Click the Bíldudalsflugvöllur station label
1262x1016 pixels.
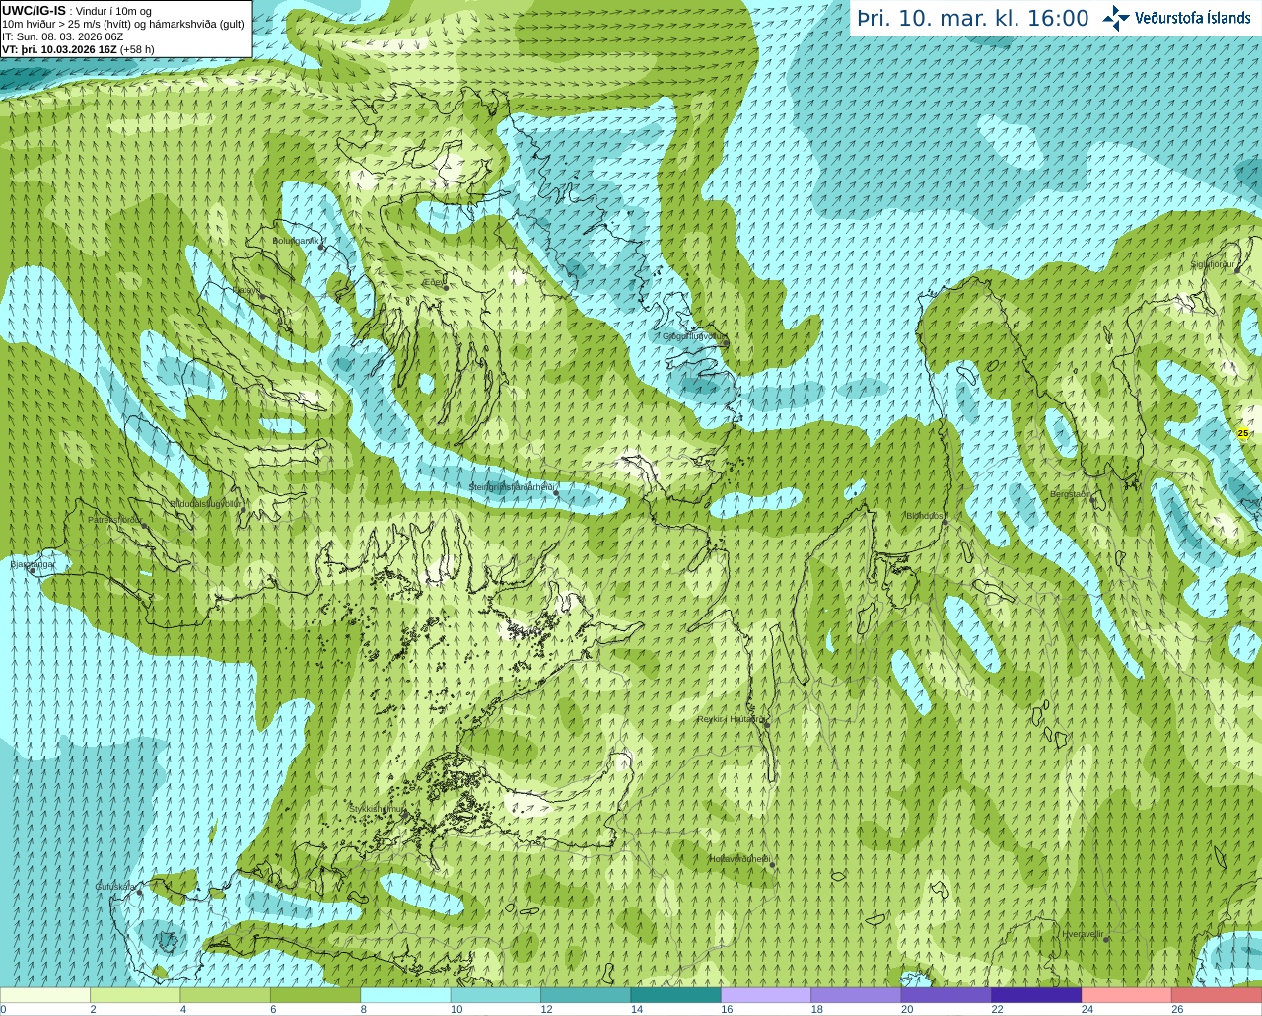pos(205,503)
